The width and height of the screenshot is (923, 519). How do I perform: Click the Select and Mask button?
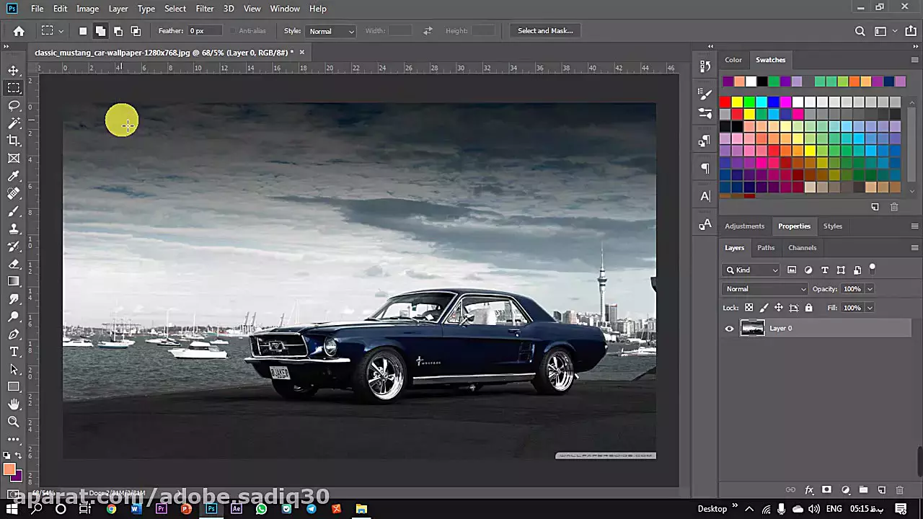(545, 31)
